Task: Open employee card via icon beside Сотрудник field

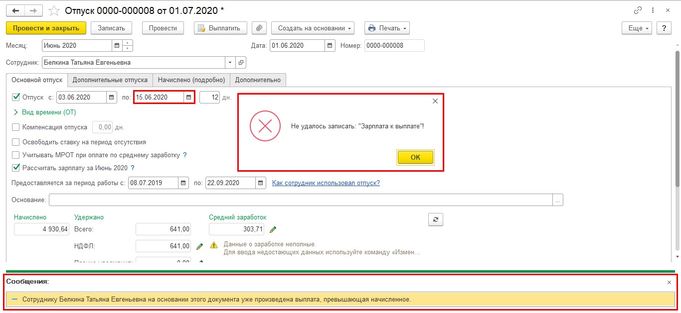Action: tap(241, 63)
